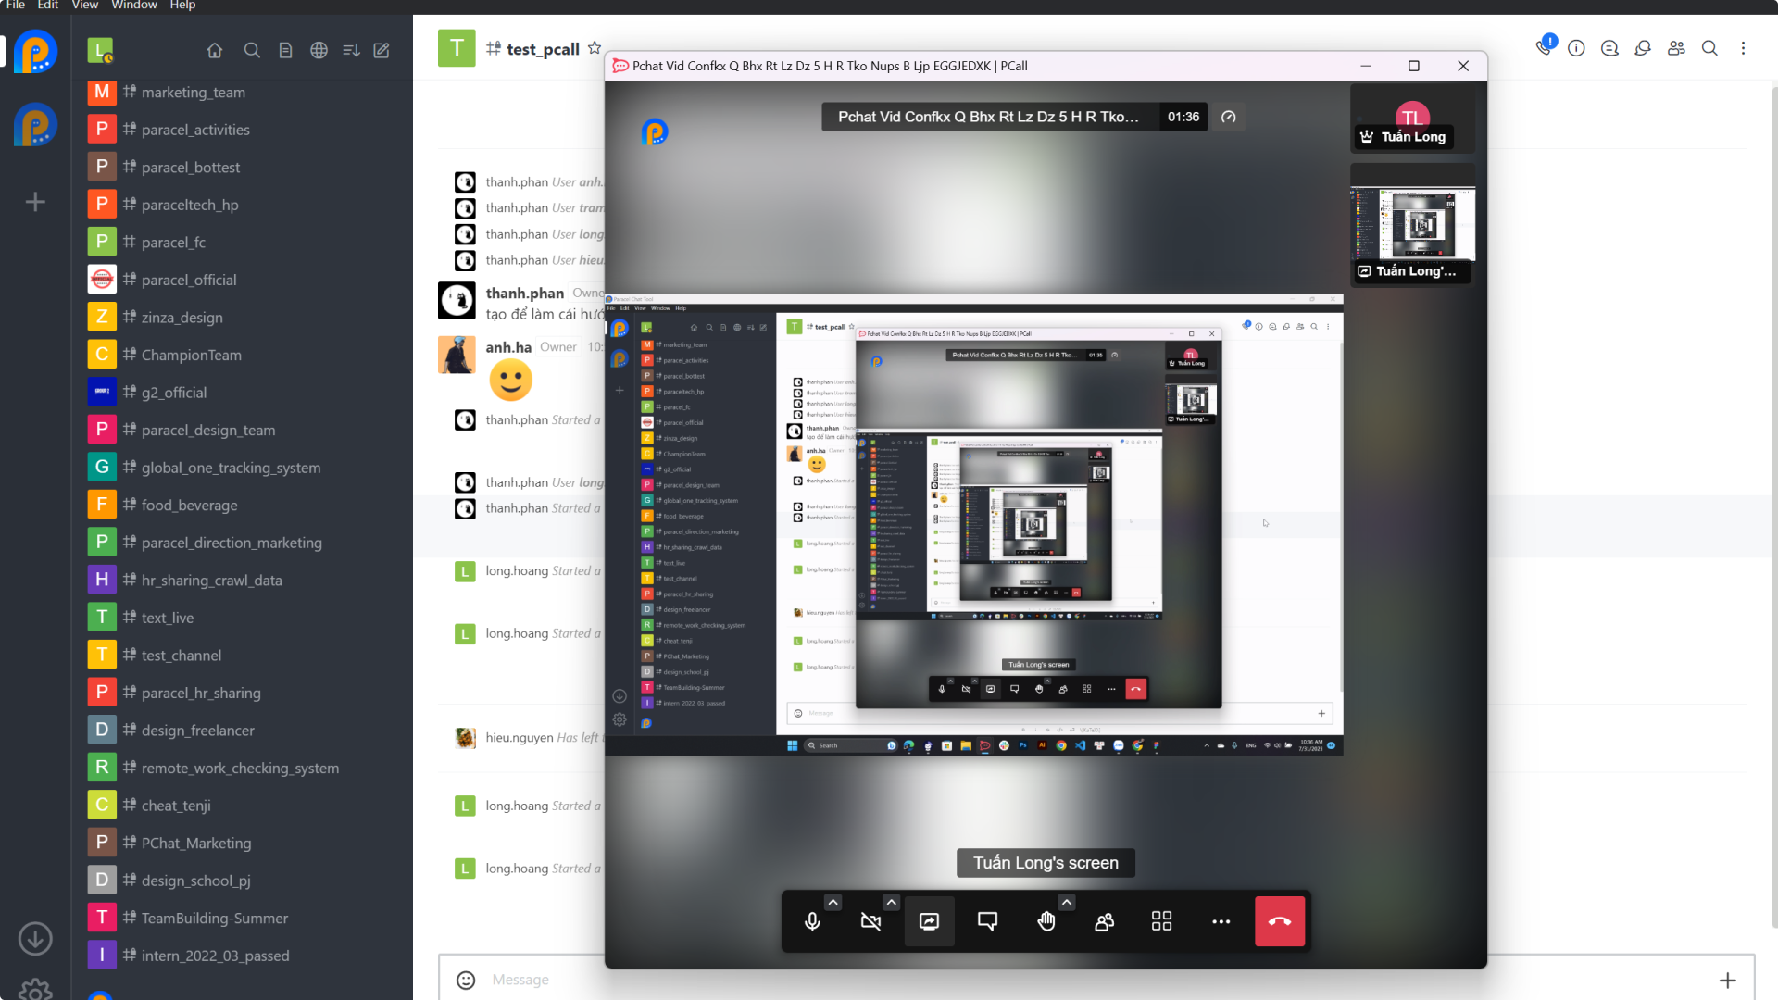Switch to tile grid view
The height and width of the screenshot is (1000, 1778).
1161,921
